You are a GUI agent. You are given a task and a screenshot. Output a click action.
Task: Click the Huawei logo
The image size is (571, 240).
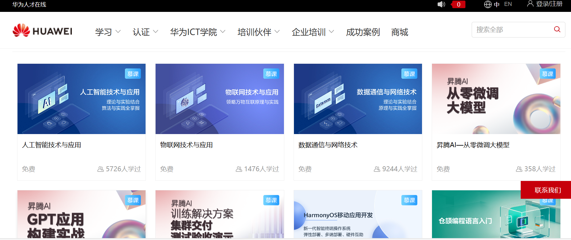(42, 30)
